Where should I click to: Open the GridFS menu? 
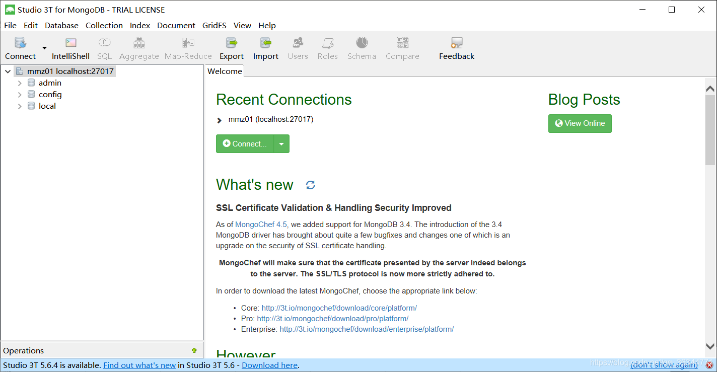click(214, 25)
